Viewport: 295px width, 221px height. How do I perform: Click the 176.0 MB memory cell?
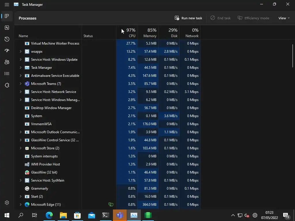(x=148, y=124)
